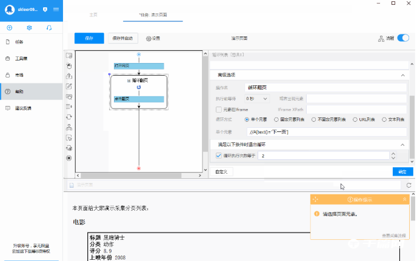The image size is (417, 261).
Task: Switch to the 任务: 演示页面 tab
Action: [153, 15]
